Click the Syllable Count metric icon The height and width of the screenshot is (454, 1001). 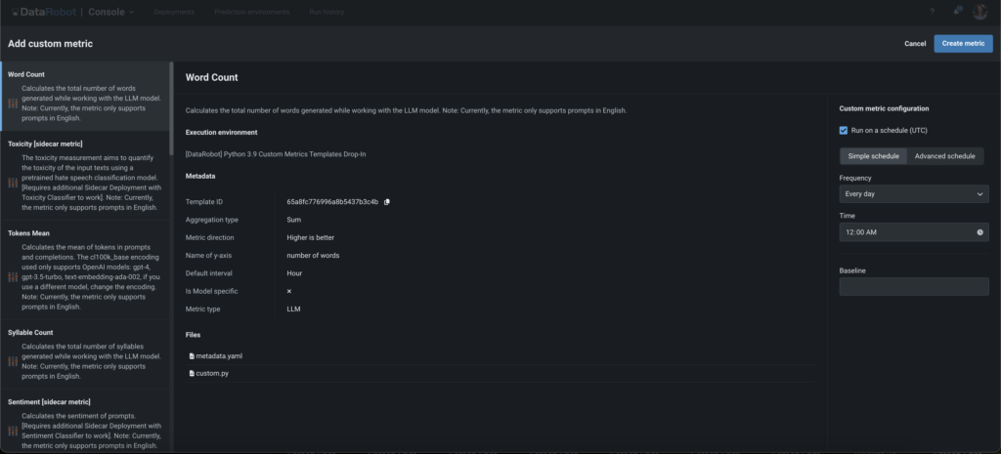point(13,361)
